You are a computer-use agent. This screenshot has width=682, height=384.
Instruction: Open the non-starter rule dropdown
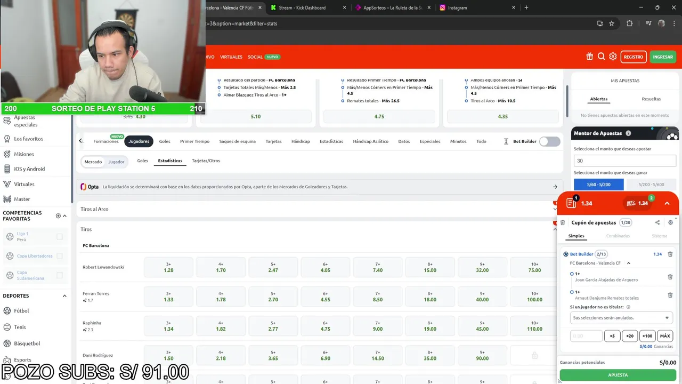pyautogui.click(x=621, y=318)
